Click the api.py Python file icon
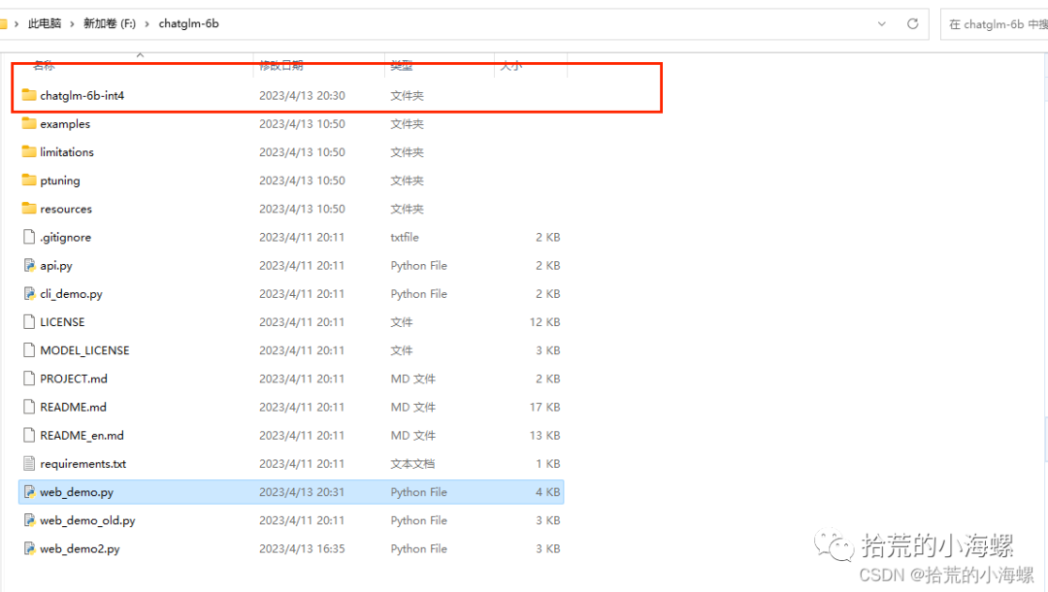The height and width of the screenshot is (592, 1048). click(x=29, y=265)
